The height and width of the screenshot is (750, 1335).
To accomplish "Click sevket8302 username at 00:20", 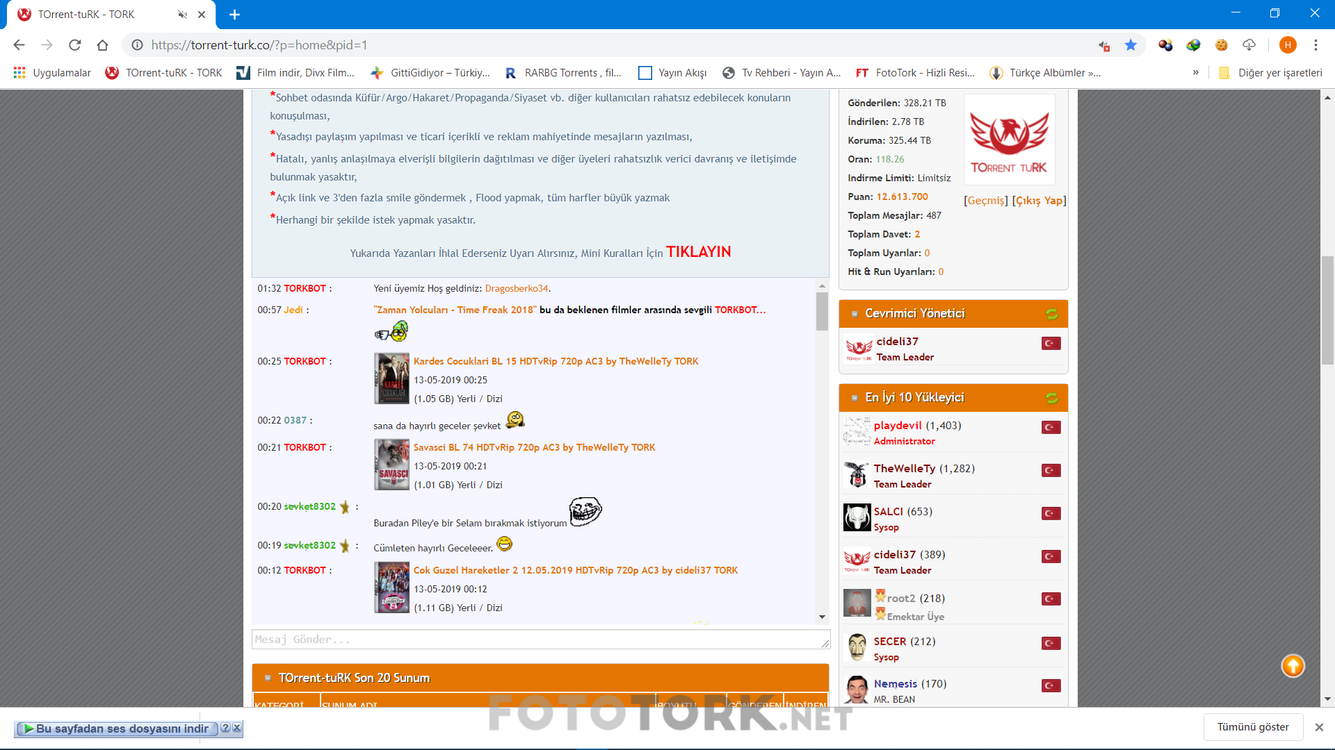I will click(309, 506).
